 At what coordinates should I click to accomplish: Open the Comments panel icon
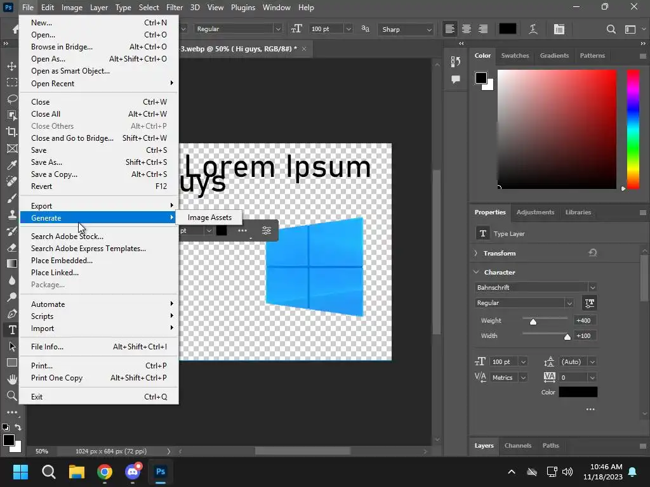click(456, 79)
